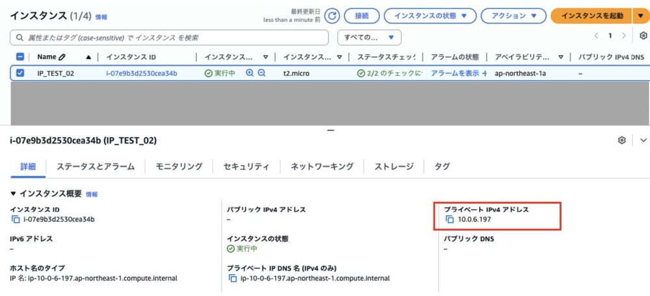Copy the private IPv4 address 10.0.6.197

(x=449, y=219)
